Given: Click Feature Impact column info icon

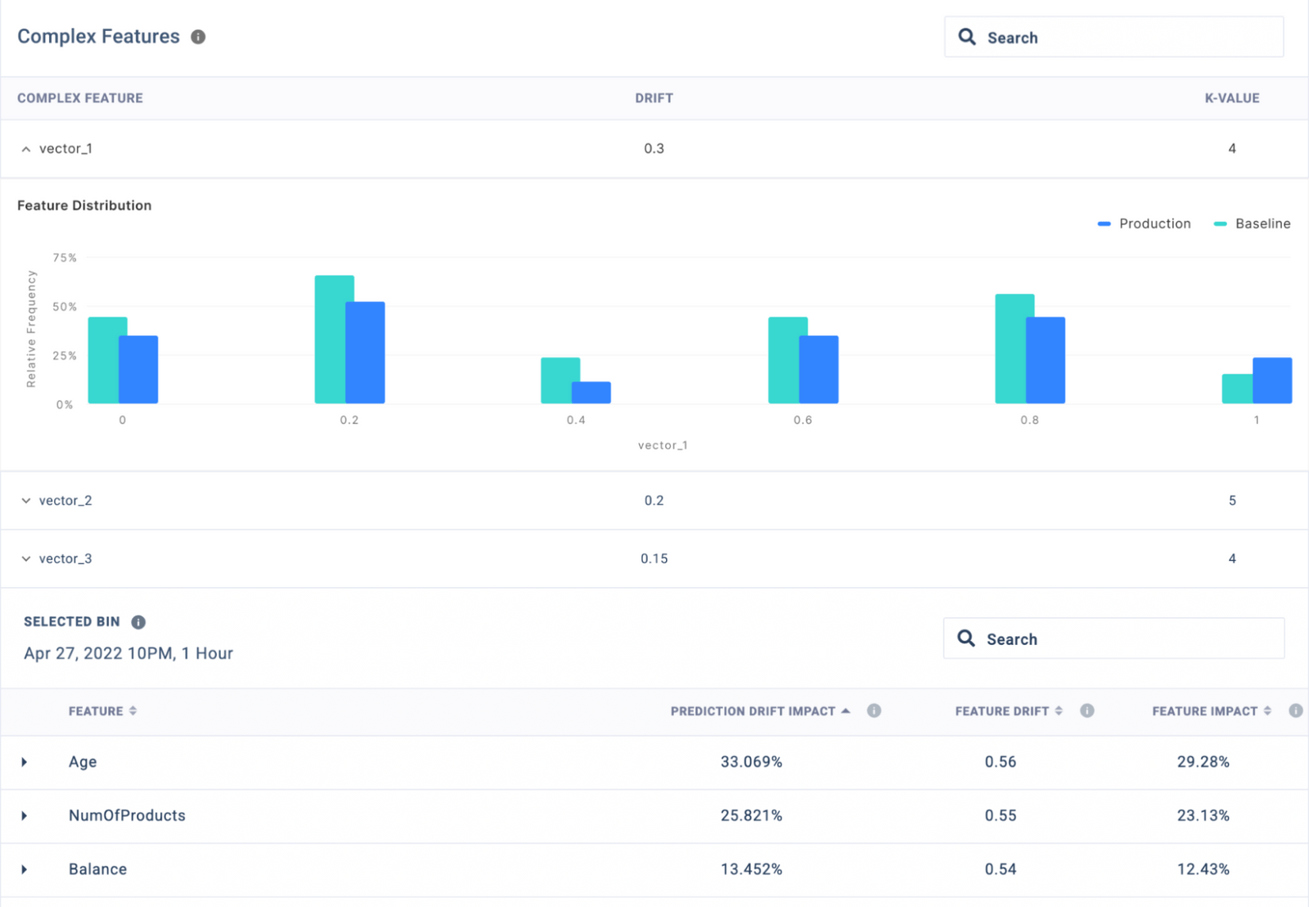Looking at the screenshot, I should click(x=1295, y=711).
